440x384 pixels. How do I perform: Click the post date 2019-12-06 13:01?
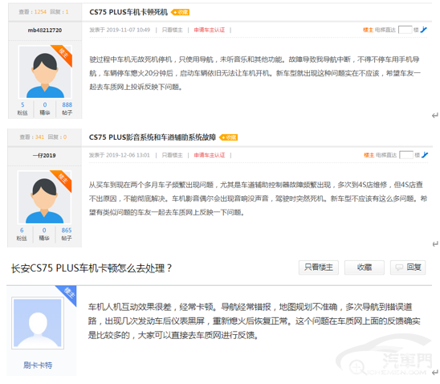(128, 155)
